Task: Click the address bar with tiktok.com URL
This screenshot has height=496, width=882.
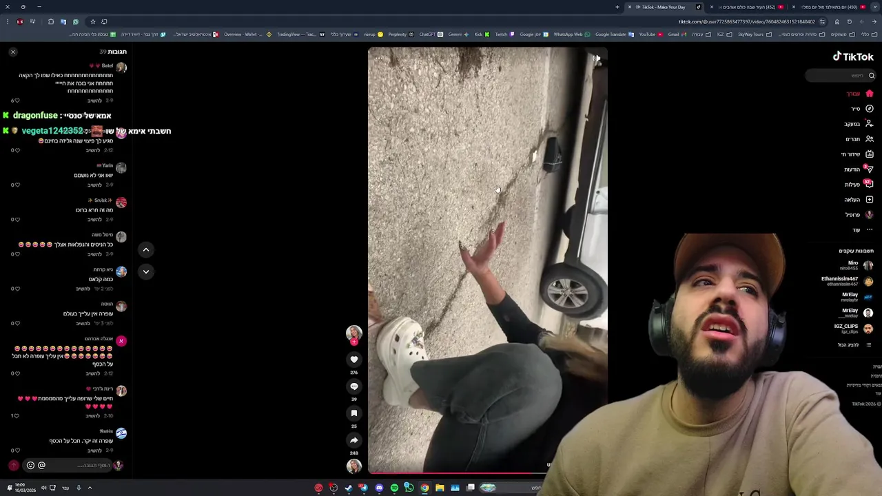Action: click(746, 21)
